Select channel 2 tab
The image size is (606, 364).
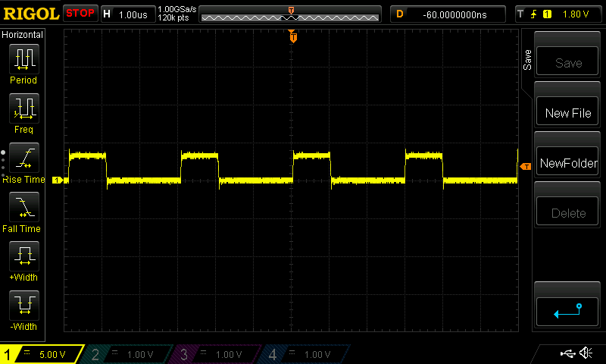tap(127, 354)
